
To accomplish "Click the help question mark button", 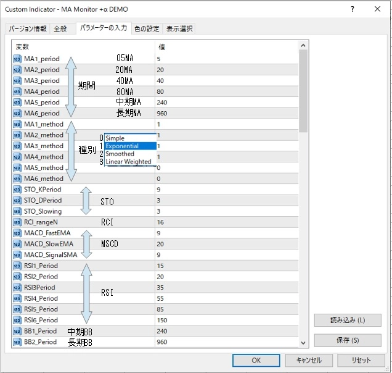I will (x=353, y=9).
